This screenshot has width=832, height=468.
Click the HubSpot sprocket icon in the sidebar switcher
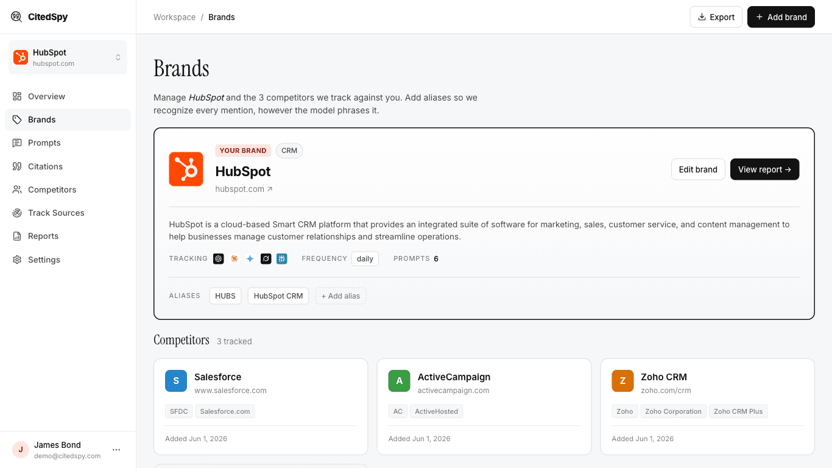click(x=21, y=57)
